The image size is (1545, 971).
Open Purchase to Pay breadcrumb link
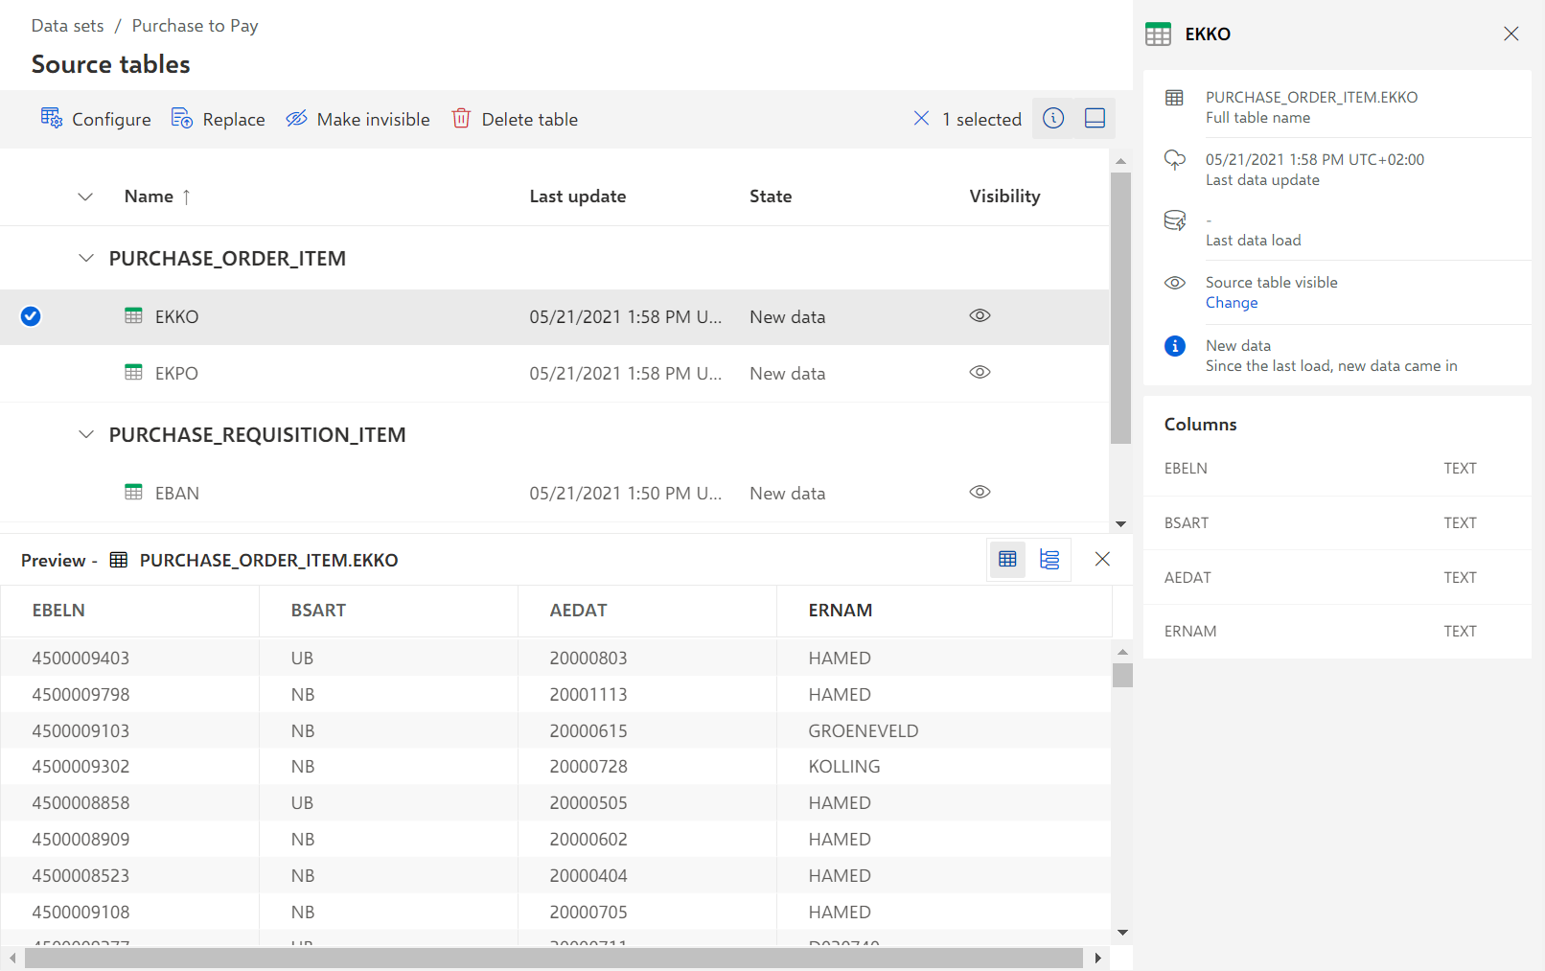(x=195, y=26)
